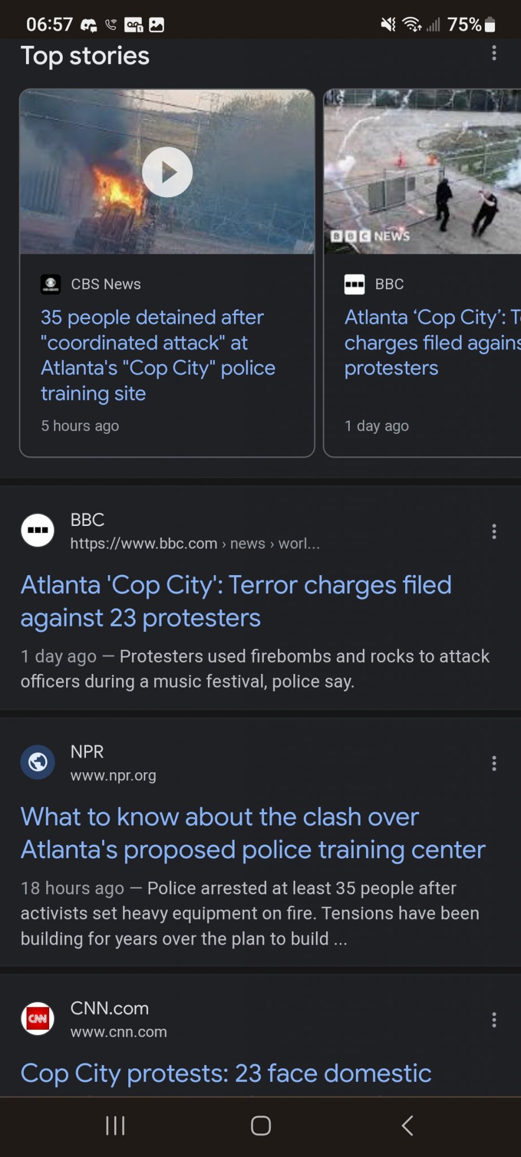Open Top stories more options menu
Screen dimensions: 521x1157
point(494,53)
